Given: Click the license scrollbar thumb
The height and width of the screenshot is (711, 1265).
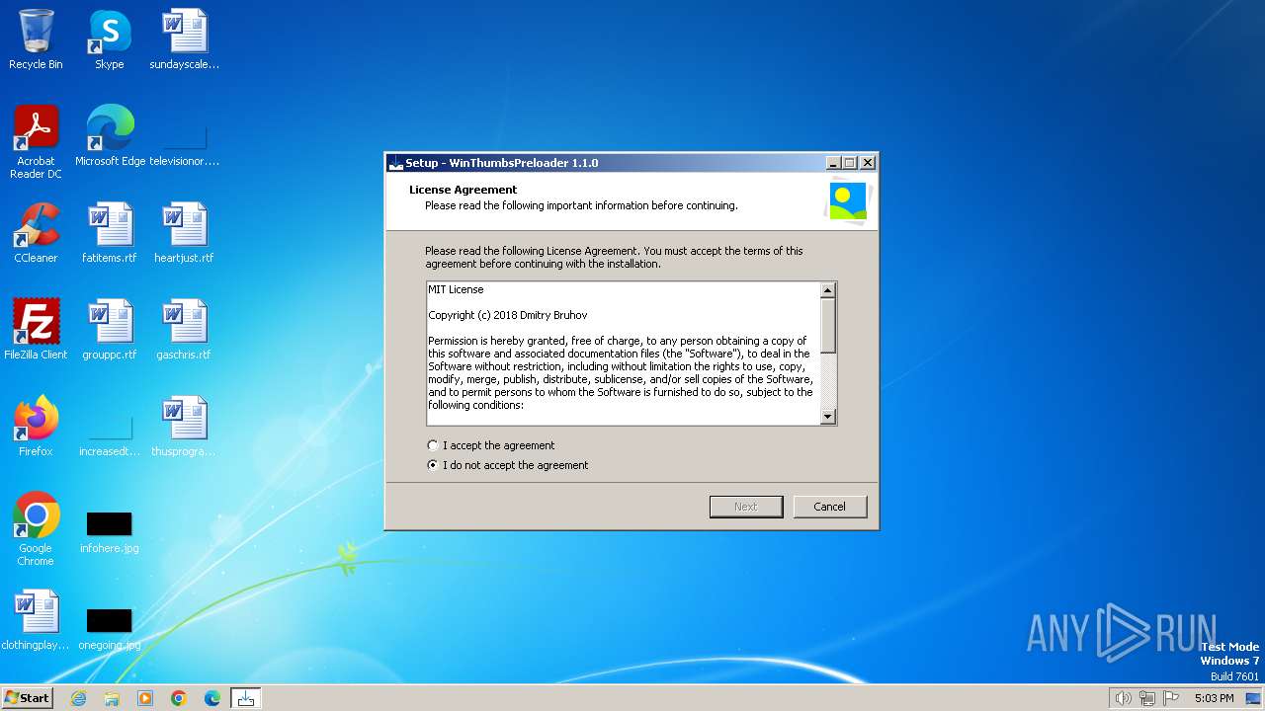Looking at the screenshot, I should [828, 326].
